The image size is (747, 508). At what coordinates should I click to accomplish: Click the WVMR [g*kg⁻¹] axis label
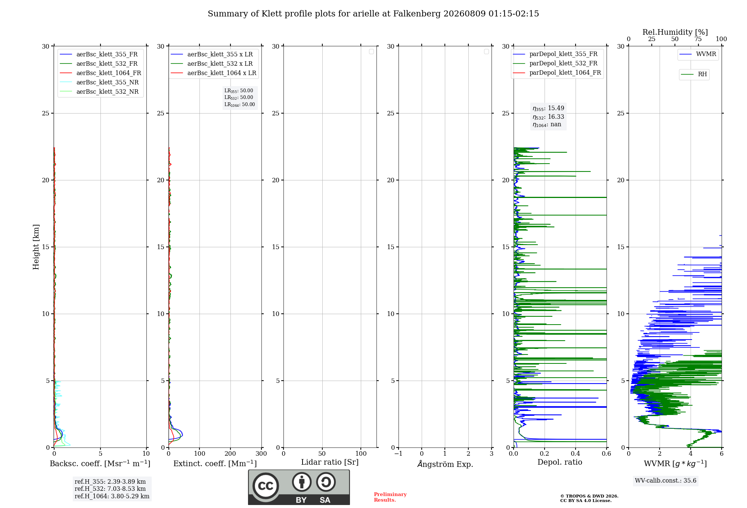tap(675, 464)
